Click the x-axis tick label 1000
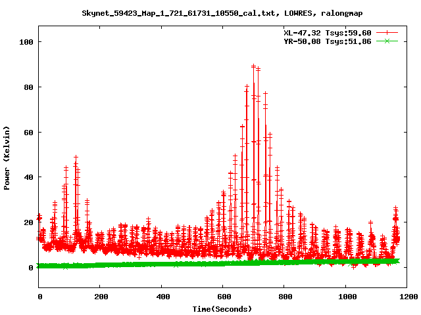The image size is (421, 315). 347,297
